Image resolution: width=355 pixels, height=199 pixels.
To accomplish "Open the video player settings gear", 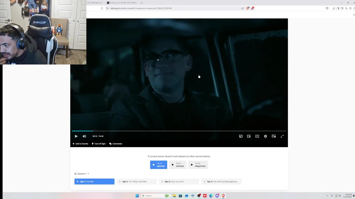I will [x=265, y=136].
